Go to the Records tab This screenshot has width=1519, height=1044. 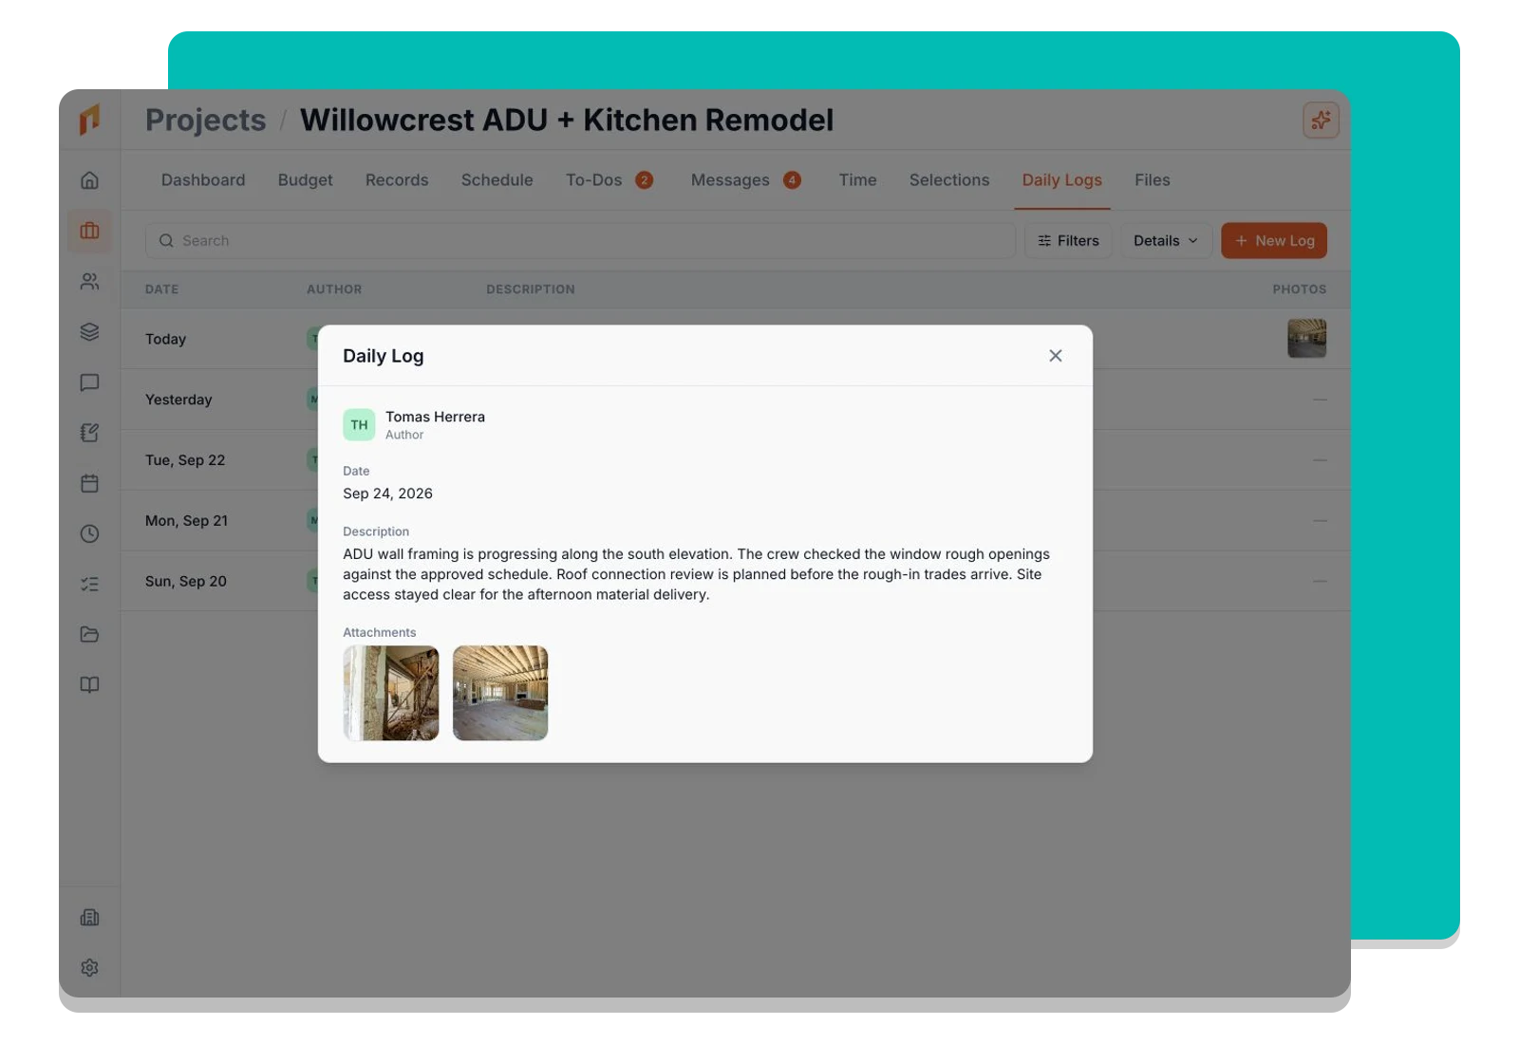[397, 180]
